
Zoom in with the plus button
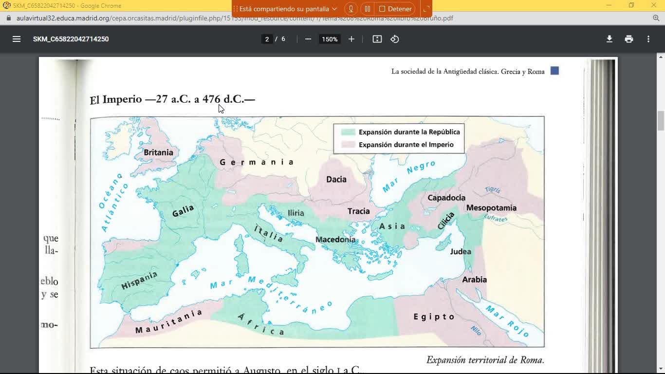tap(351, 39)
